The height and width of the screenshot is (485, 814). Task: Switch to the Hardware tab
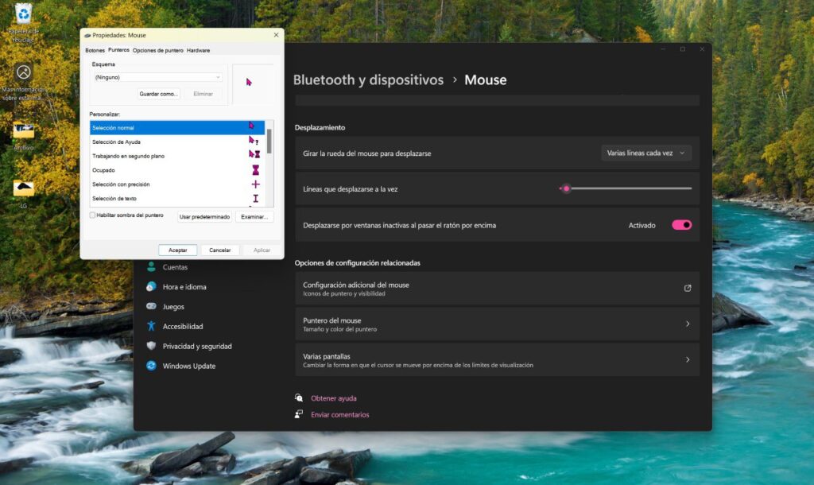(198, 50)
